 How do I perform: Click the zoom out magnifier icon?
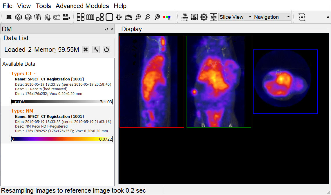point(148,17)
